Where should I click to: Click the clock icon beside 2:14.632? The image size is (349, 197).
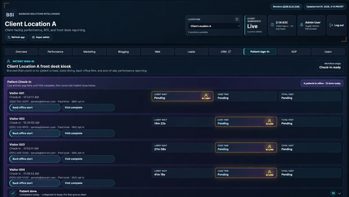272,25
